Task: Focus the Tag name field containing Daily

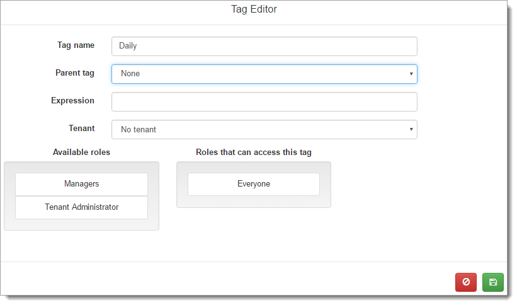Action: pos(264,46)
